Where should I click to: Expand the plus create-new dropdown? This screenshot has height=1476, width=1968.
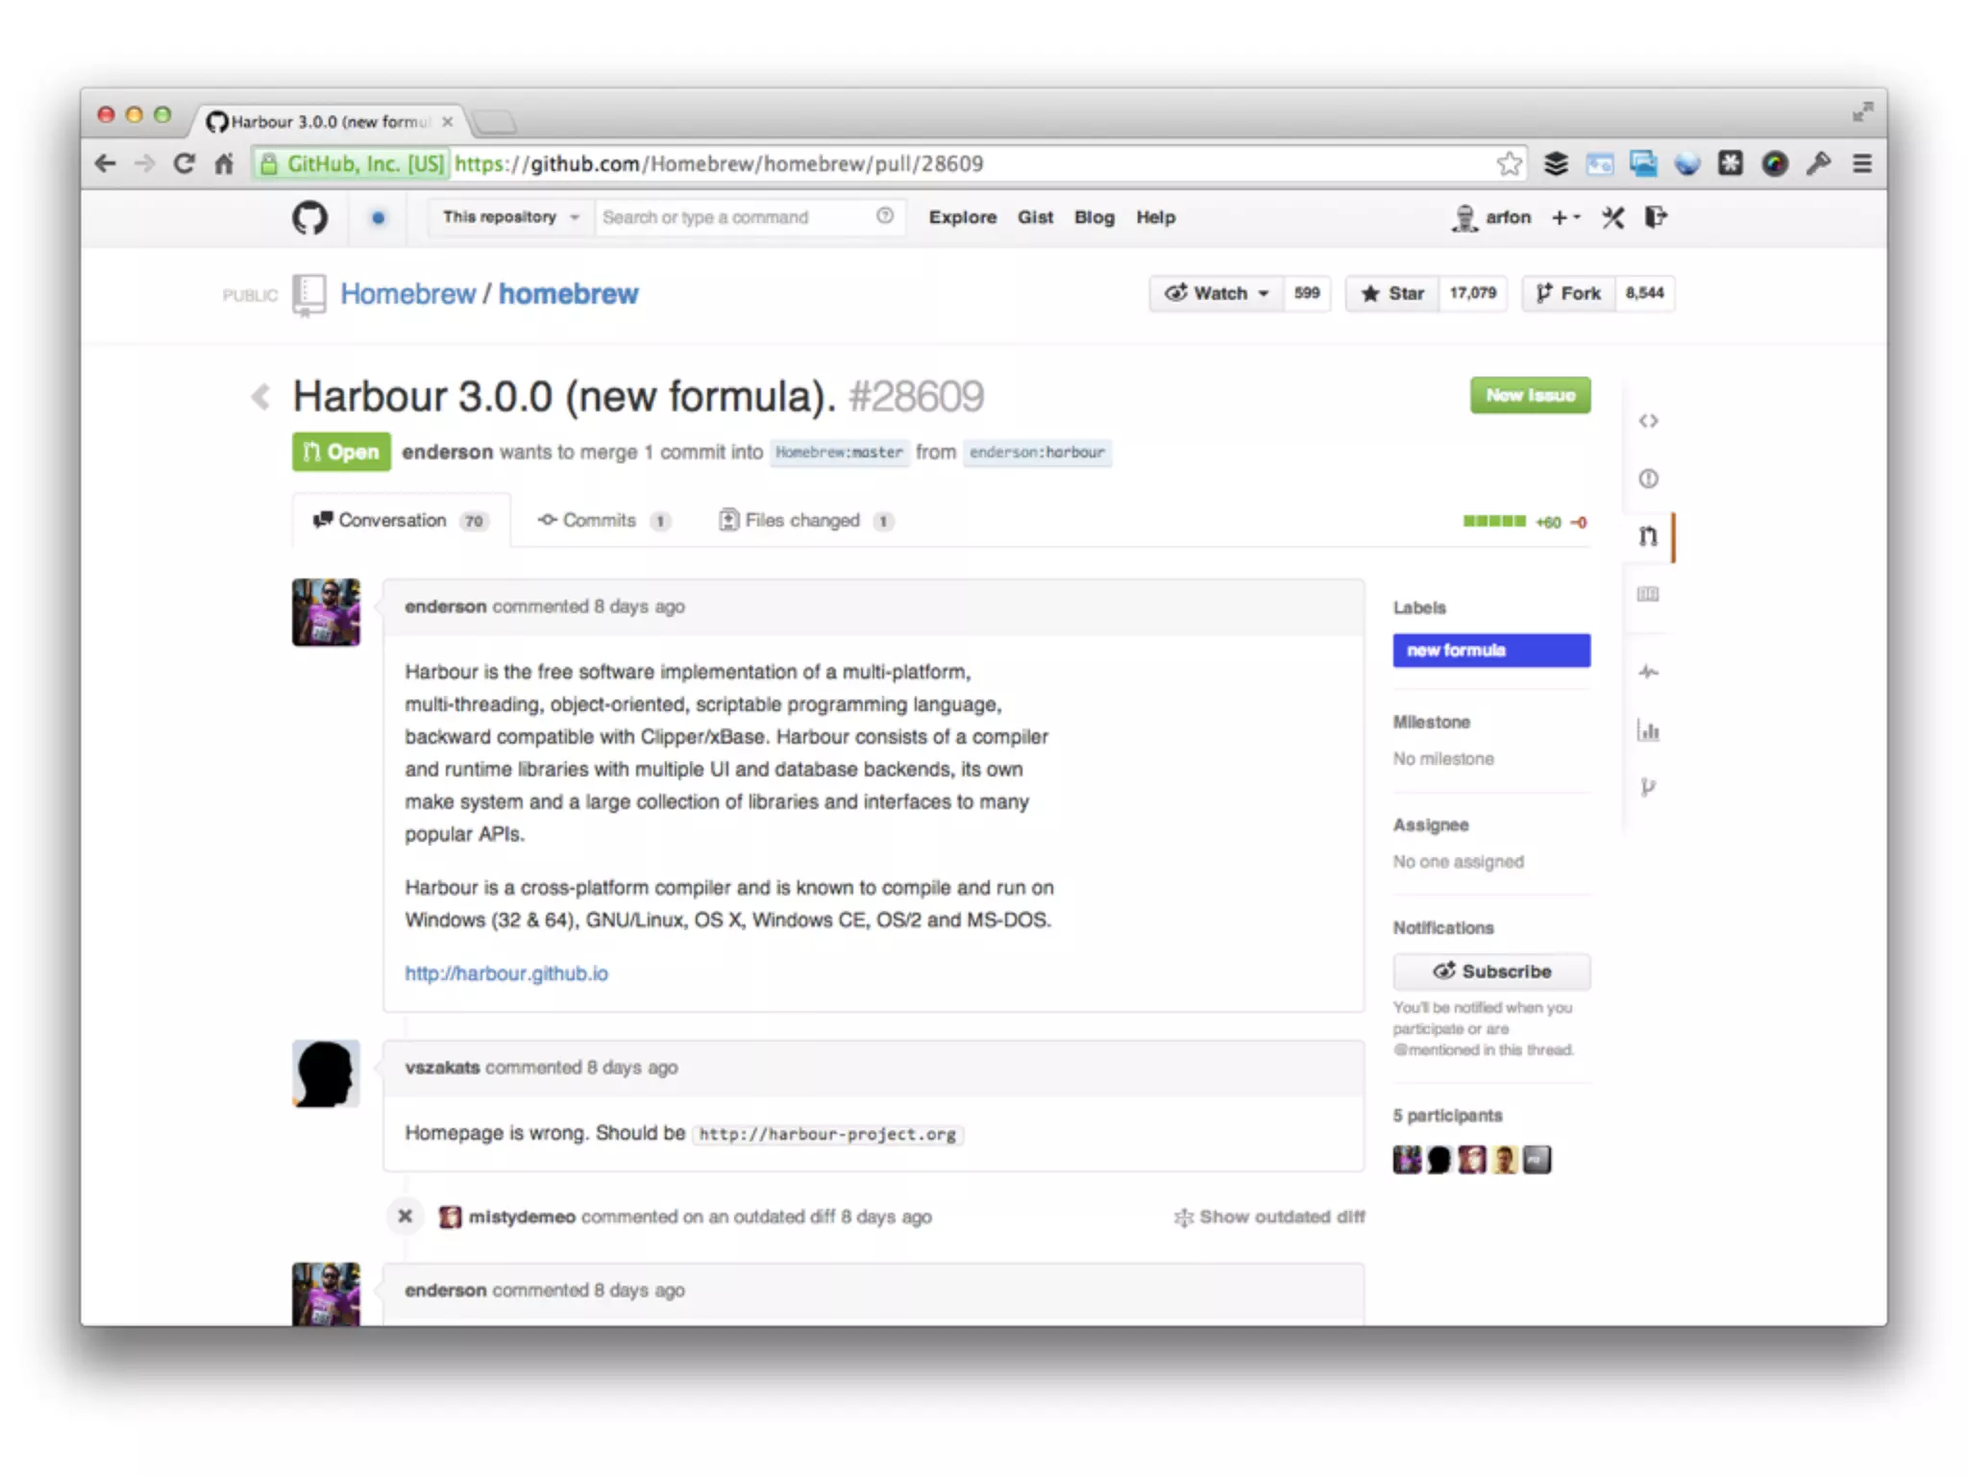pyautogui.click(x=1564, y=218)
